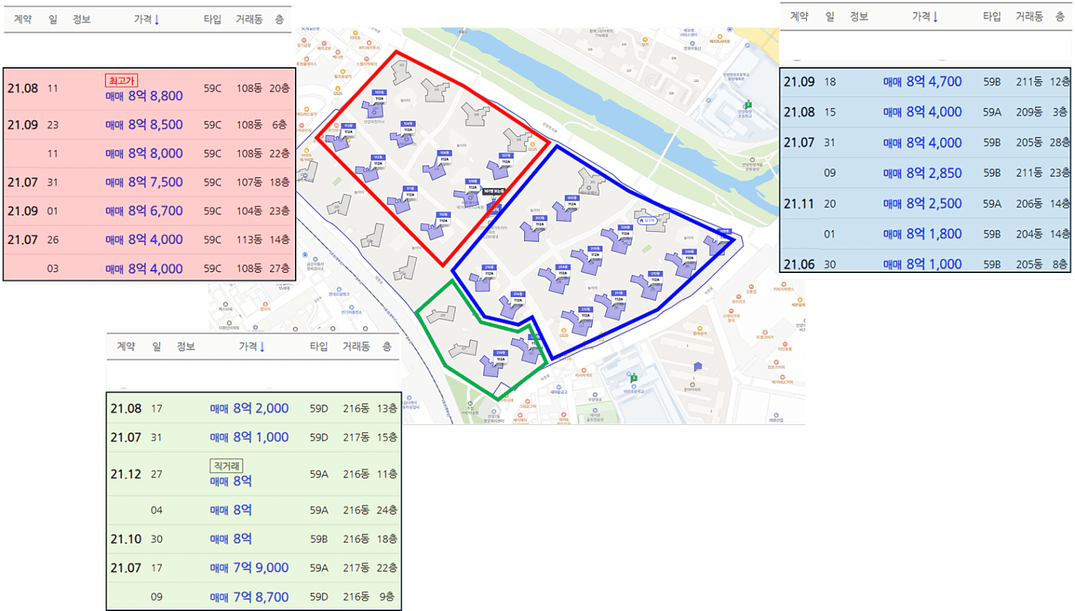Select 8억 1,000 row for 217동 15층

(x=254, y=438)
